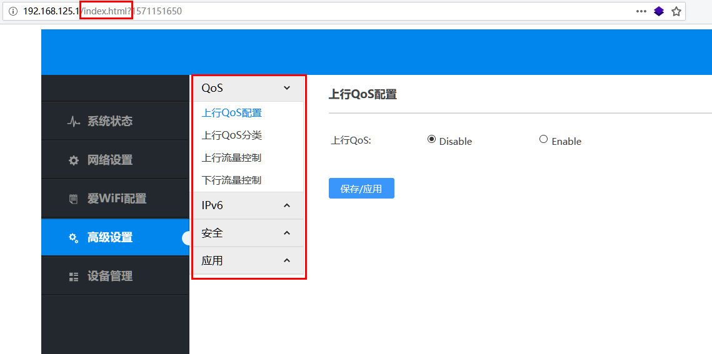This screenshot has height=354, width=712.
Task: Open the 下行流量控制 page link
Action: (x=231, y=180)
